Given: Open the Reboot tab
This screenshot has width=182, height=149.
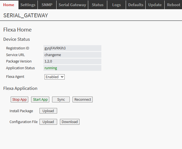Looking at the screenshot, I should (x=173, y=5).
